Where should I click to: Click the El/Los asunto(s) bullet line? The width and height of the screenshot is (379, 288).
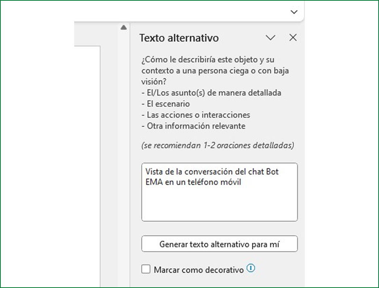click(211, 93)
